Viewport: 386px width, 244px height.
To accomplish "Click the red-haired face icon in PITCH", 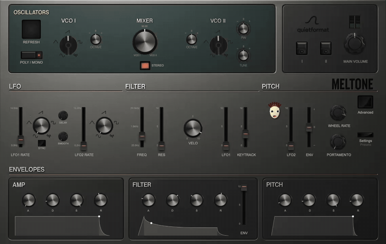I will click(x=274, y=110).
